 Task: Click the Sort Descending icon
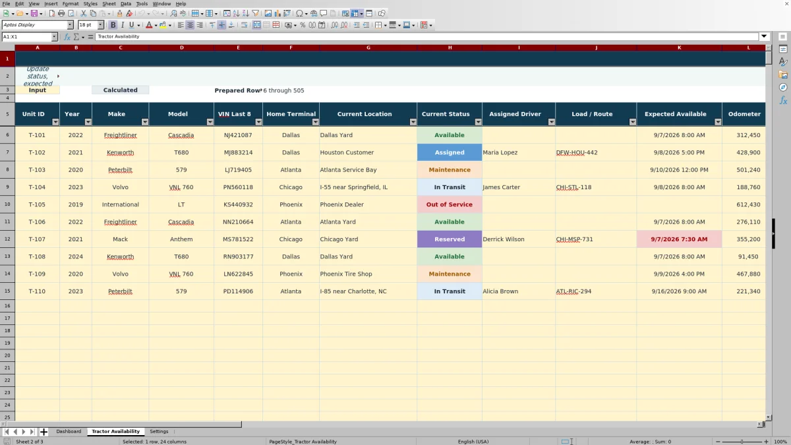(245, 13)
